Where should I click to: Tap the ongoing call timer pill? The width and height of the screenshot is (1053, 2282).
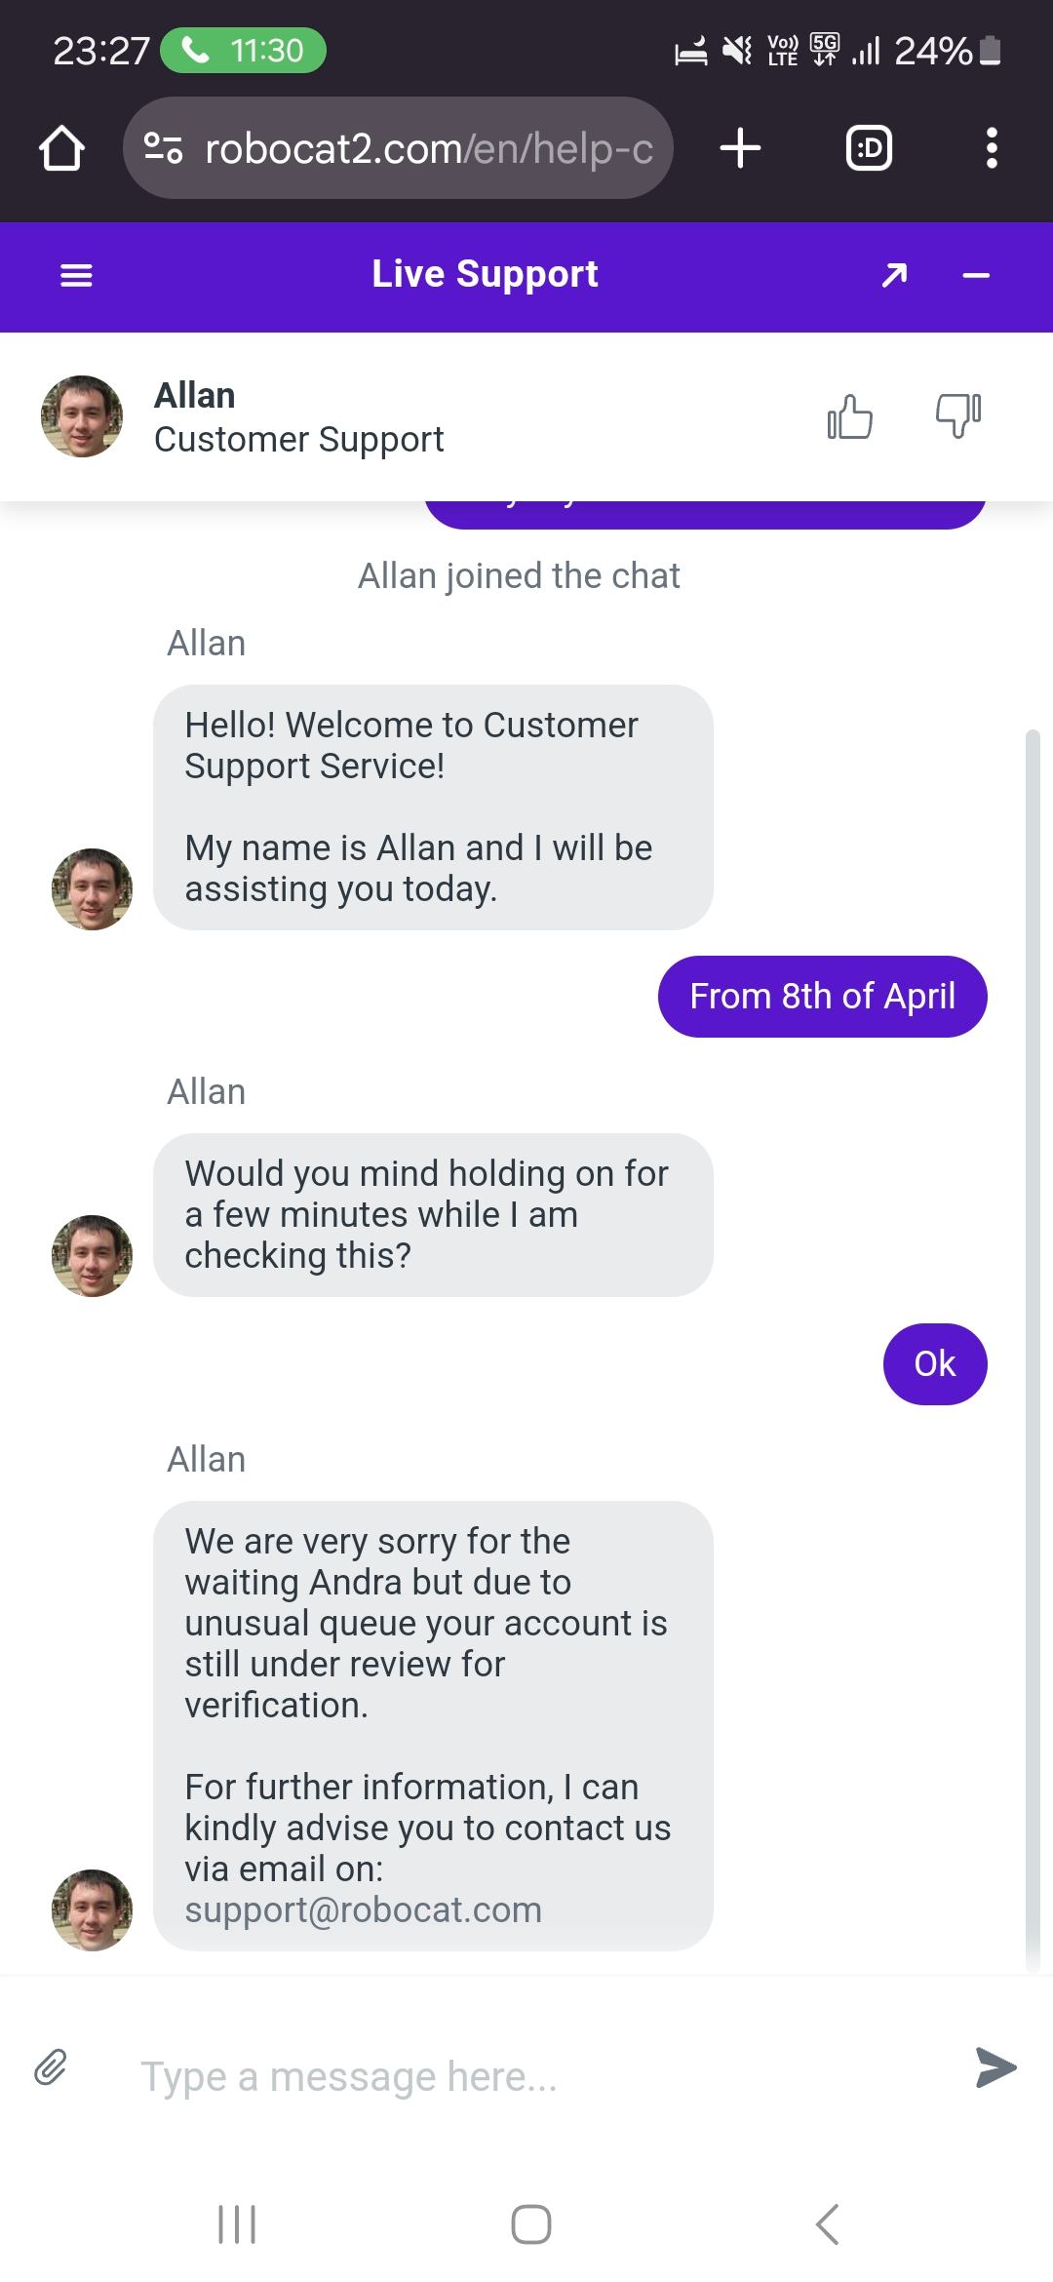(243, 51)
